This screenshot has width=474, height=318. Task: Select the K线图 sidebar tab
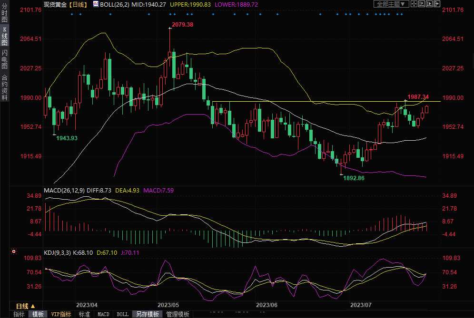[4, 36]
